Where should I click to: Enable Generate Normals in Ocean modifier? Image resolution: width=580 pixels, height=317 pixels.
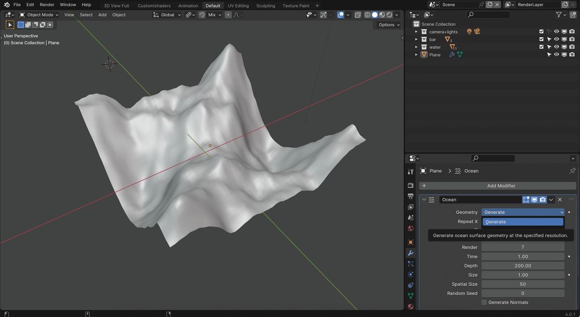pyautogui.click(x=484, y=302)
